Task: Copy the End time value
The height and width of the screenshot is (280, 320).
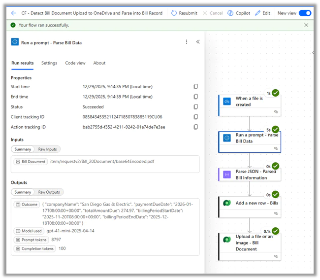Action: pyautogui.click(x=196, y=97)
